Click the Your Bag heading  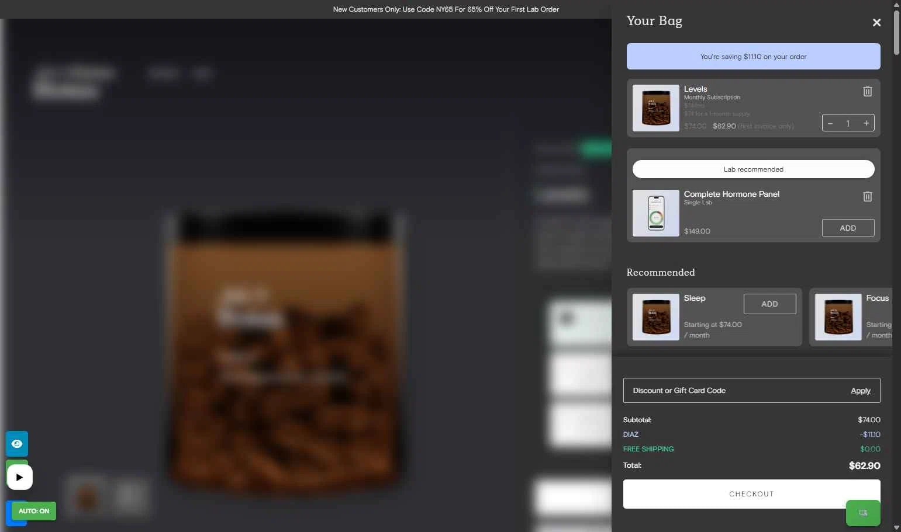click(654, 21)
